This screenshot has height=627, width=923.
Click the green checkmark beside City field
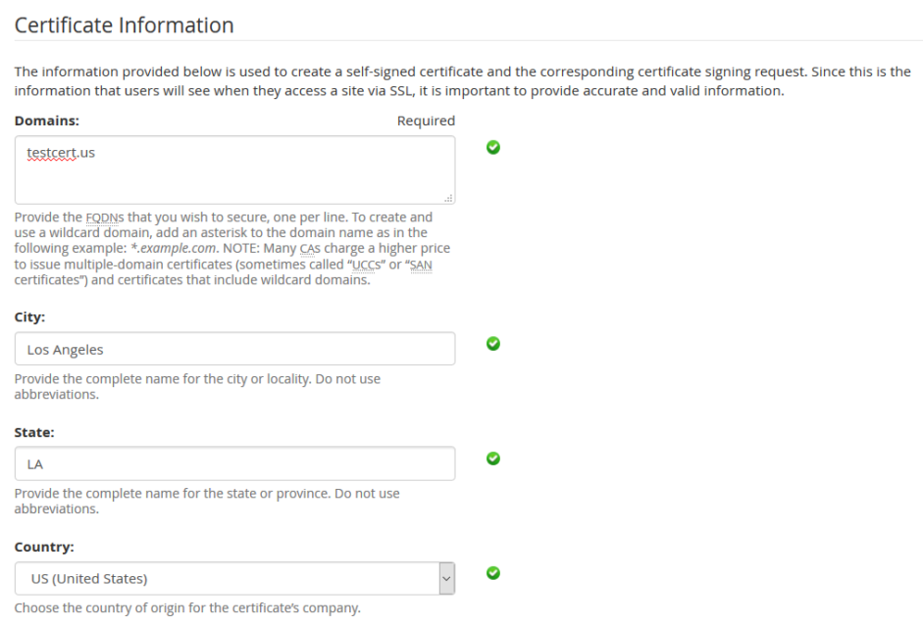(x=493, y=343)
